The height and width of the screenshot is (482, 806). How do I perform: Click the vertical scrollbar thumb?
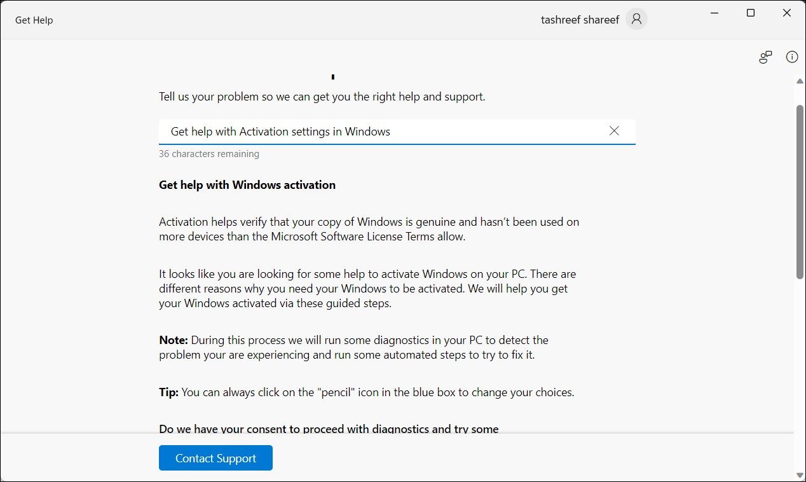pyautogui.click(x=800, y=191)
